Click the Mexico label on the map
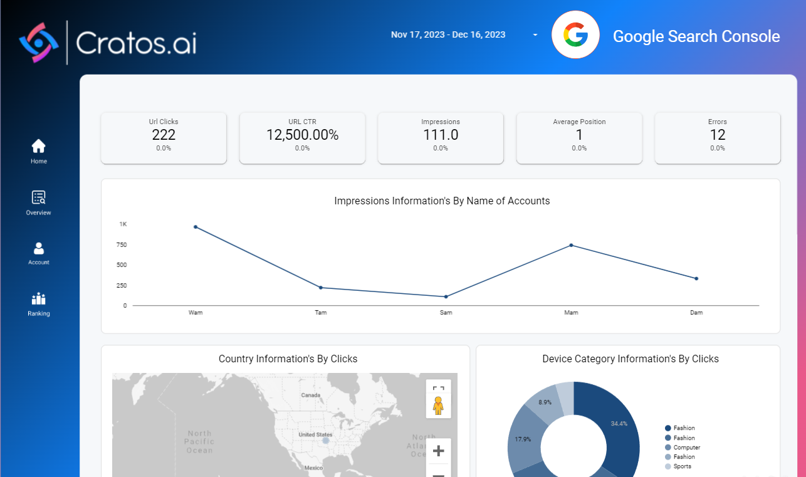The image size is (806, 477). pyautogui.click(x=313, y=468)
